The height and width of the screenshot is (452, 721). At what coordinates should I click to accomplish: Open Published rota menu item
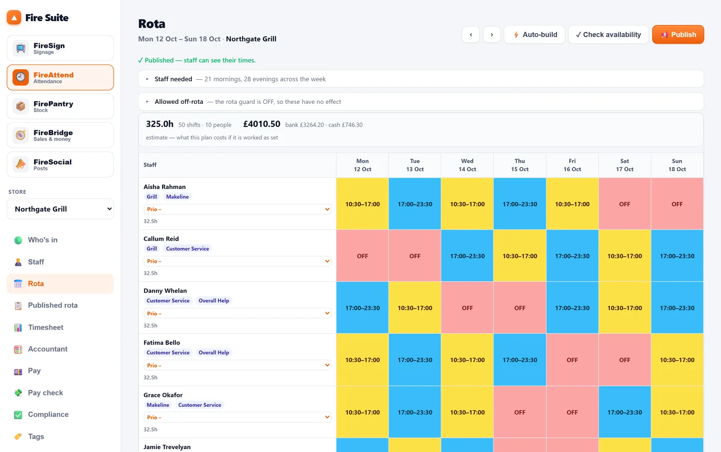[x=60, y=305]
